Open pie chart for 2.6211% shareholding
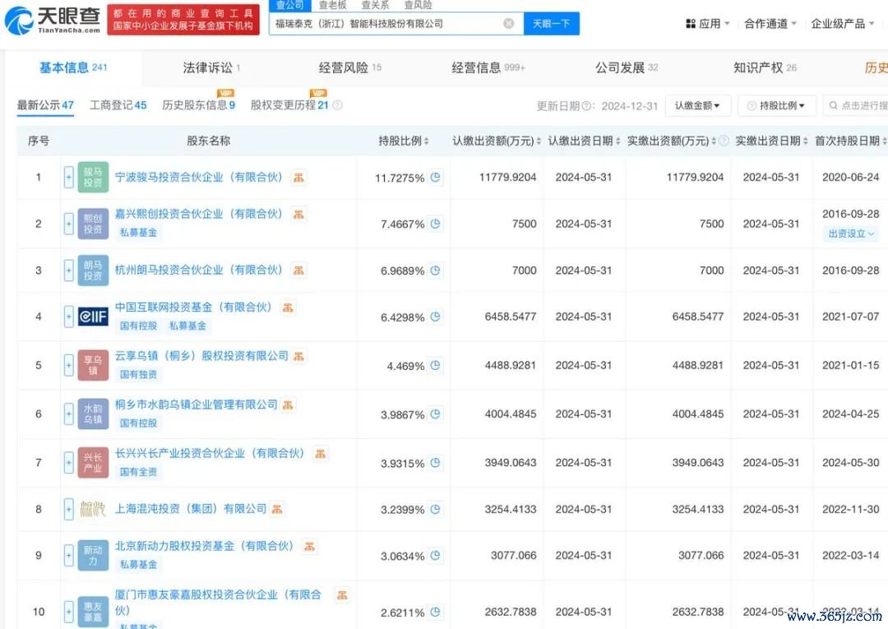 (x=435, y=612)
